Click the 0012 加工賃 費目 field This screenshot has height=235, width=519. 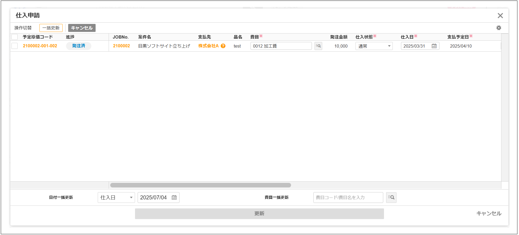[x=281, y=46]
